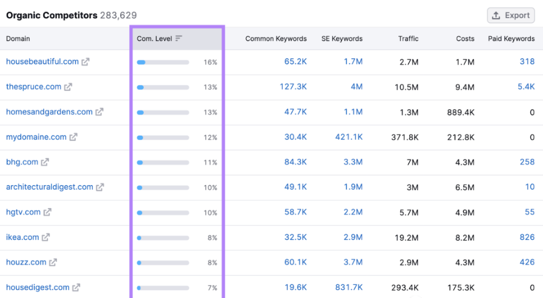Open bhg.com in new tab icon
The width and height of the screenshot is (543, 298).
pos(44,162)
